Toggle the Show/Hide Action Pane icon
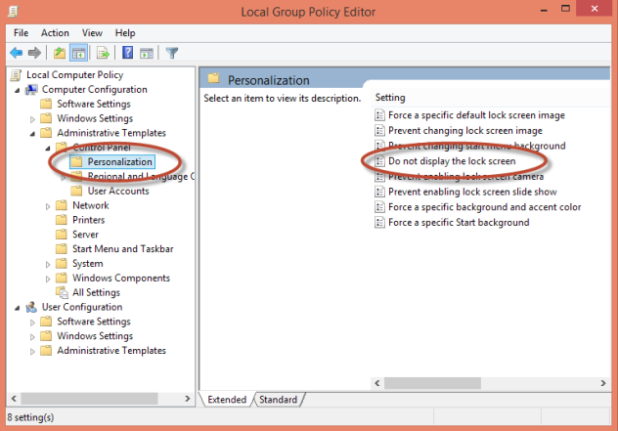The width and height of the screenshot is (618, 431). tap(147, 53)
